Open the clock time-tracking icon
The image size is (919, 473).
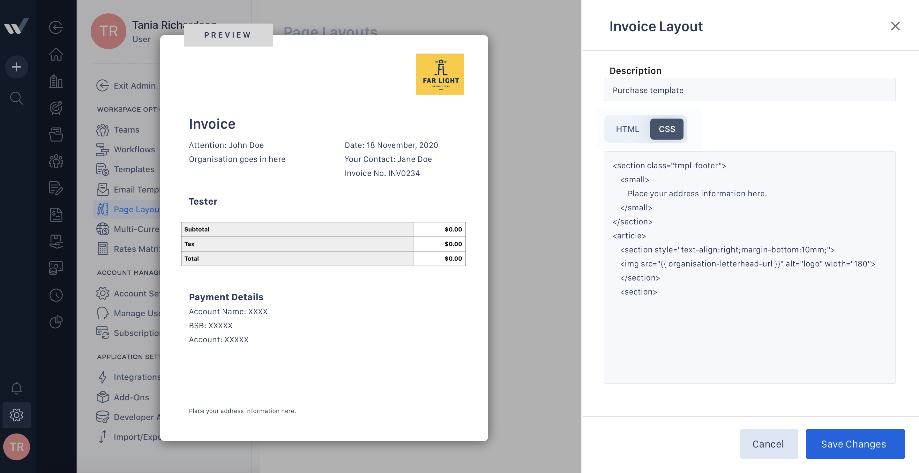[x=56, y=295]
